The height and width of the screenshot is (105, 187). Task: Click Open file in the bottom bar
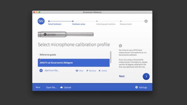pos(51,87)
